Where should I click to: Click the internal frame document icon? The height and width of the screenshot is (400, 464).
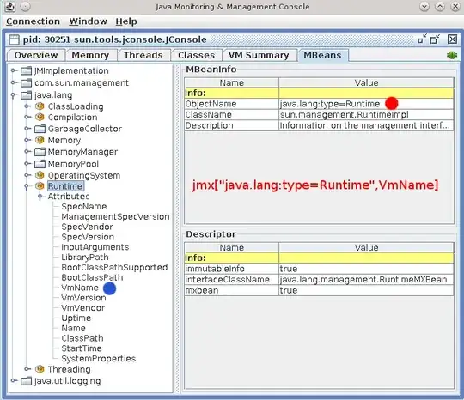14,39
